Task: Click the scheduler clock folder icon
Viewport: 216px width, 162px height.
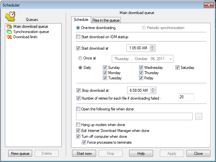Action: pos(10,16)
